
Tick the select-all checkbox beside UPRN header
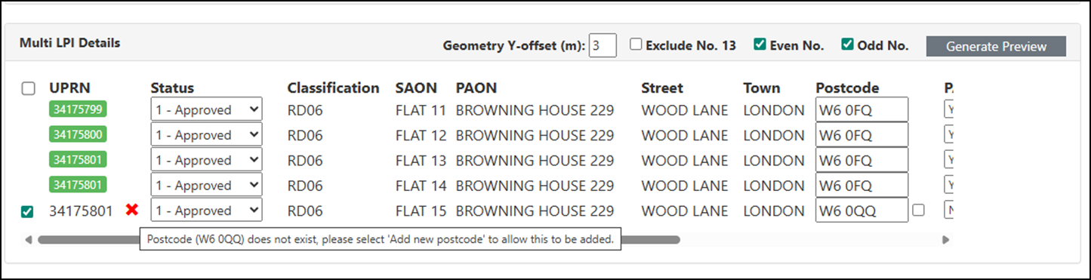pyautogui.click(x=28, y=88)
